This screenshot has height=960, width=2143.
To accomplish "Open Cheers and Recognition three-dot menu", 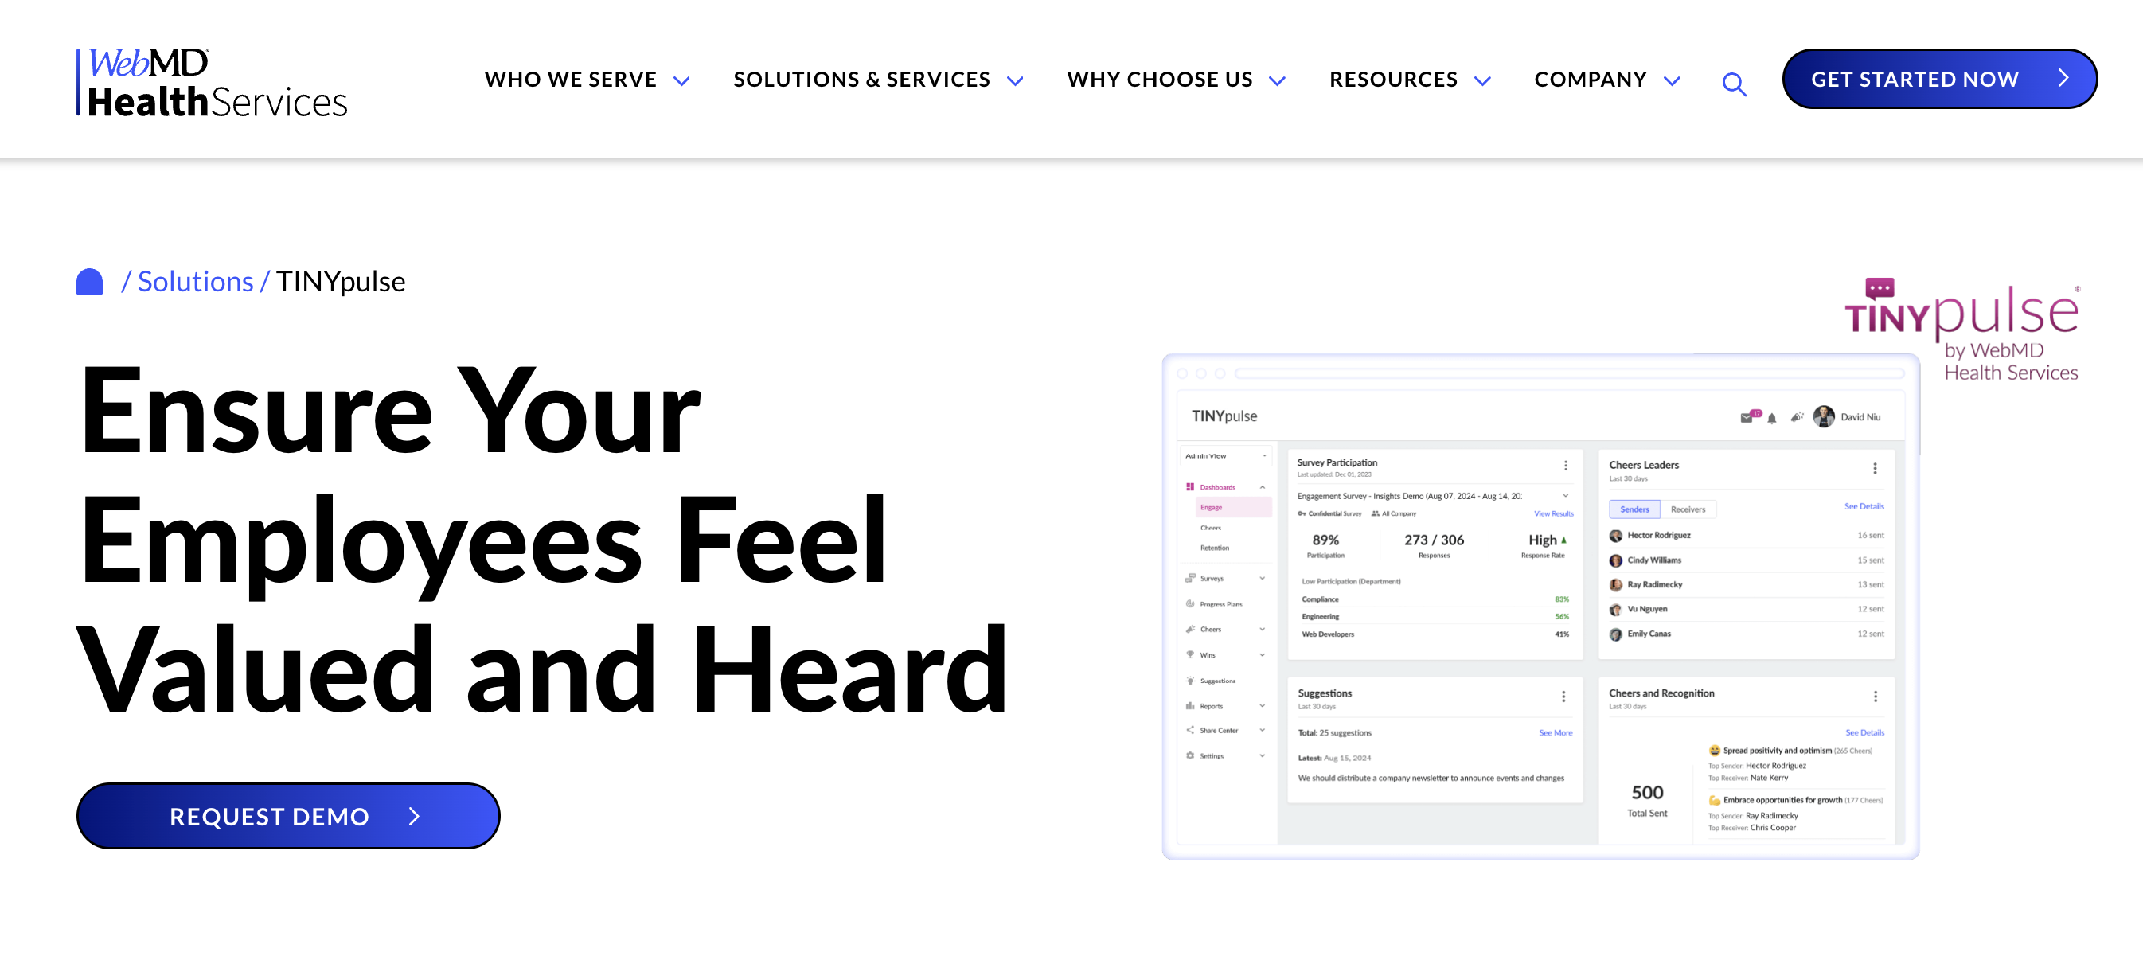I will click(1874, 697).
